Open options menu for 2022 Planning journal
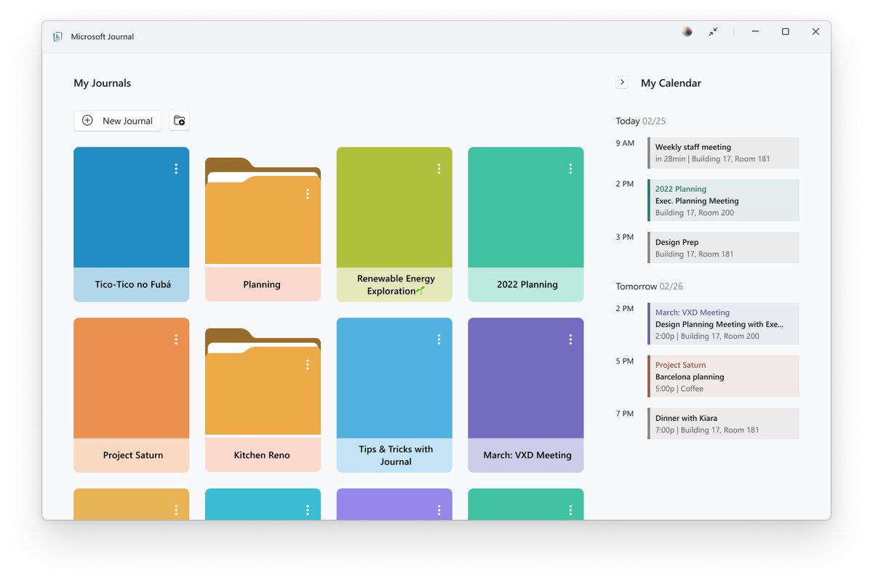The width and height of the screenshot is (873, 583). [570, 169]
